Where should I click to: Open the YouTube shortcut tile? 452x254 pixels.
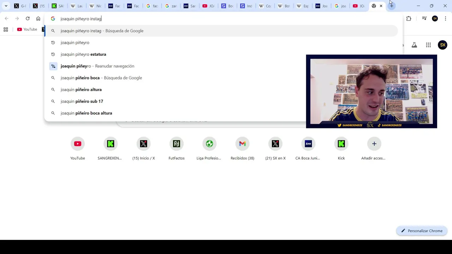pyautogui.click(x=78, y=149)
